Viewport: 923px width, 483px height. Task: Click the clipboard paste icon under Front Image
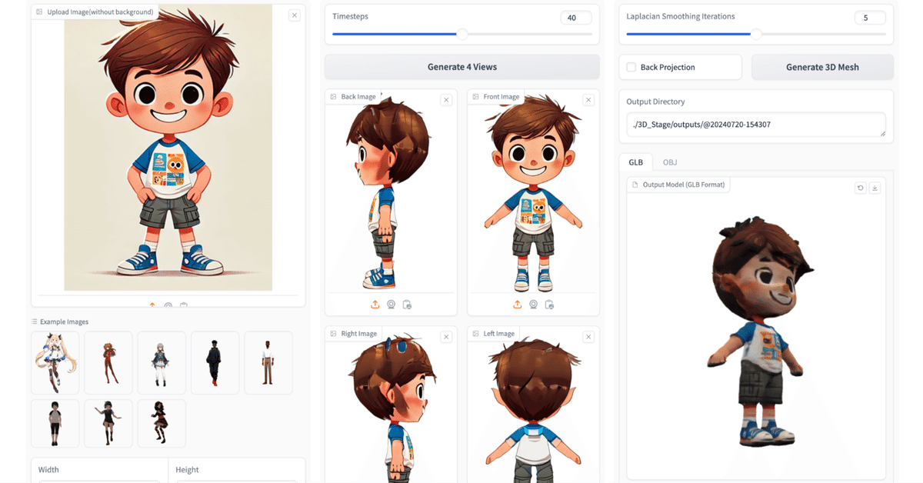point(548,304)
